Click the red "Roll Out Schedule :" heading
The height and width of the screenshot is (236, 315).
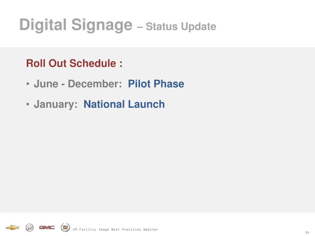click(x=74, y=64)
